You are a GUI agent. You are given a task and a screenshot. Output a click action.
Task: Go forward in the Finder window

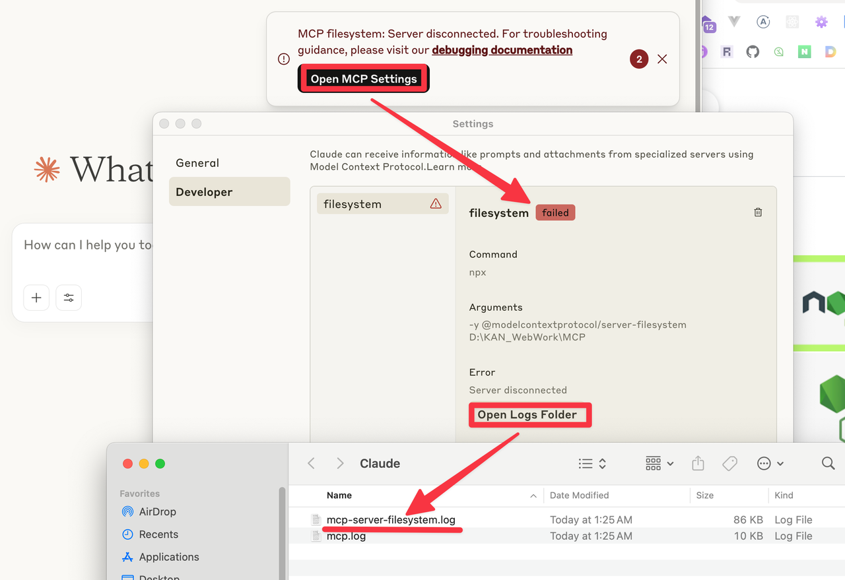point(340,463)
